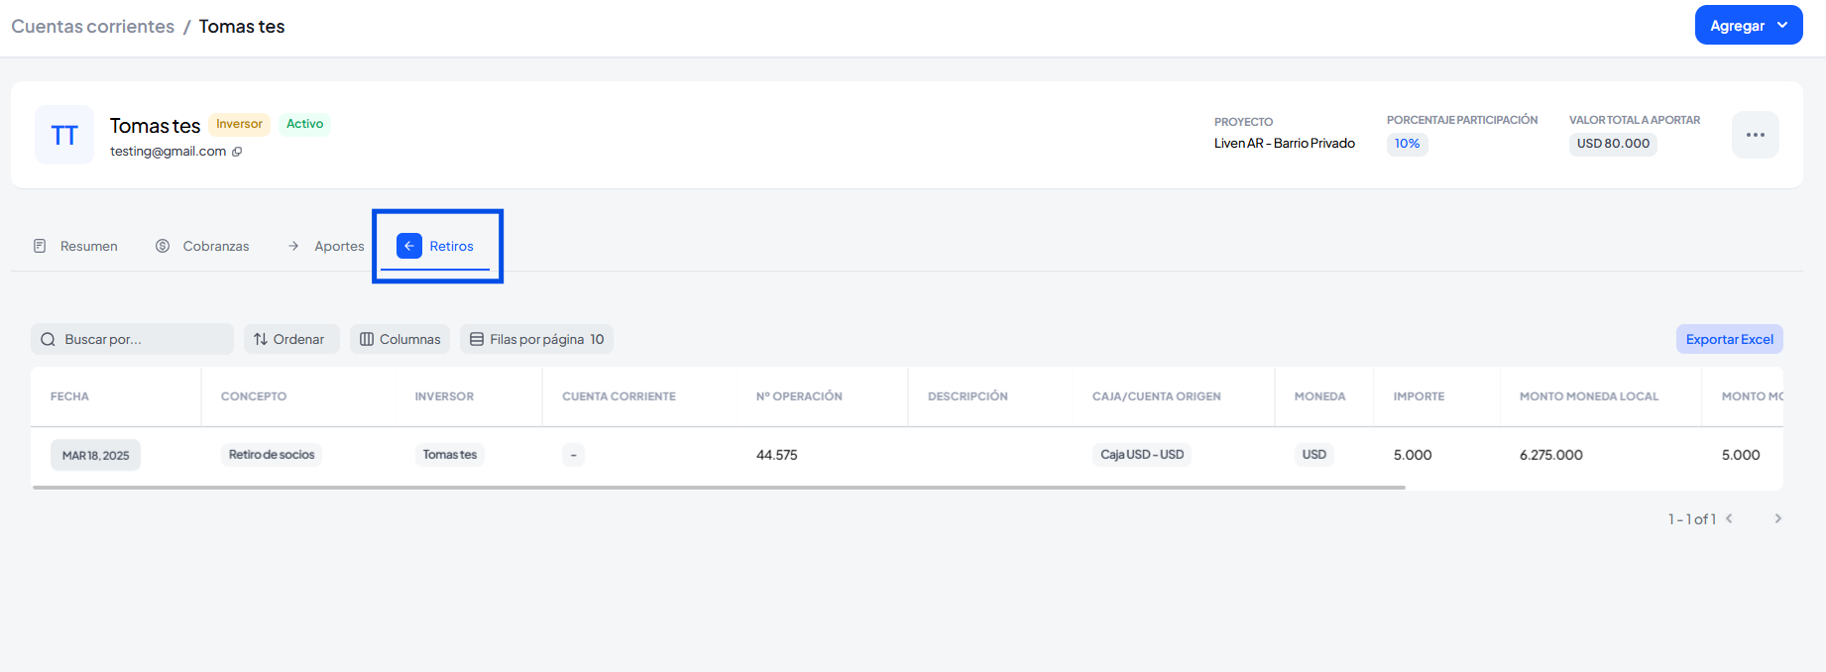The image size is (1826, 672).
Task: Go to the previous page arrow
Action: (x=1729, y=518)
